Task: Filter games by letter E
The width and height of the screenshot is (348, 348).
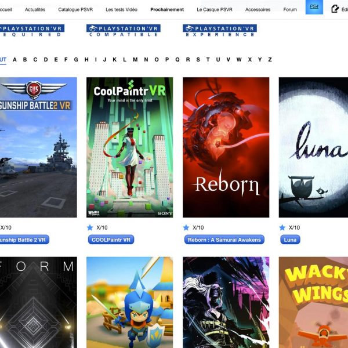Action: point(56,60)
